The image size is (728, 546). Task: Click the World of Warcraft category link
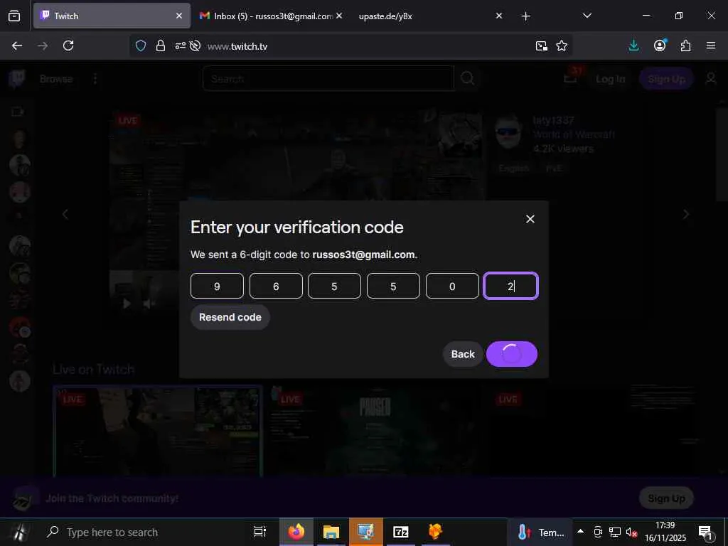tap(574, 134)
